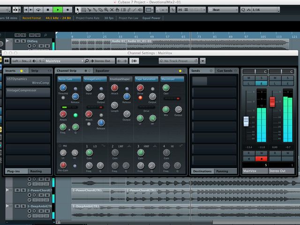Click Destinations button in Sends panel

pyautogui.click(x=202, y=171)
